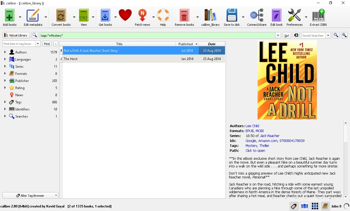Click the copy saved search icon
This screenshot has height=211, width=350.
[x=336, y=35]
